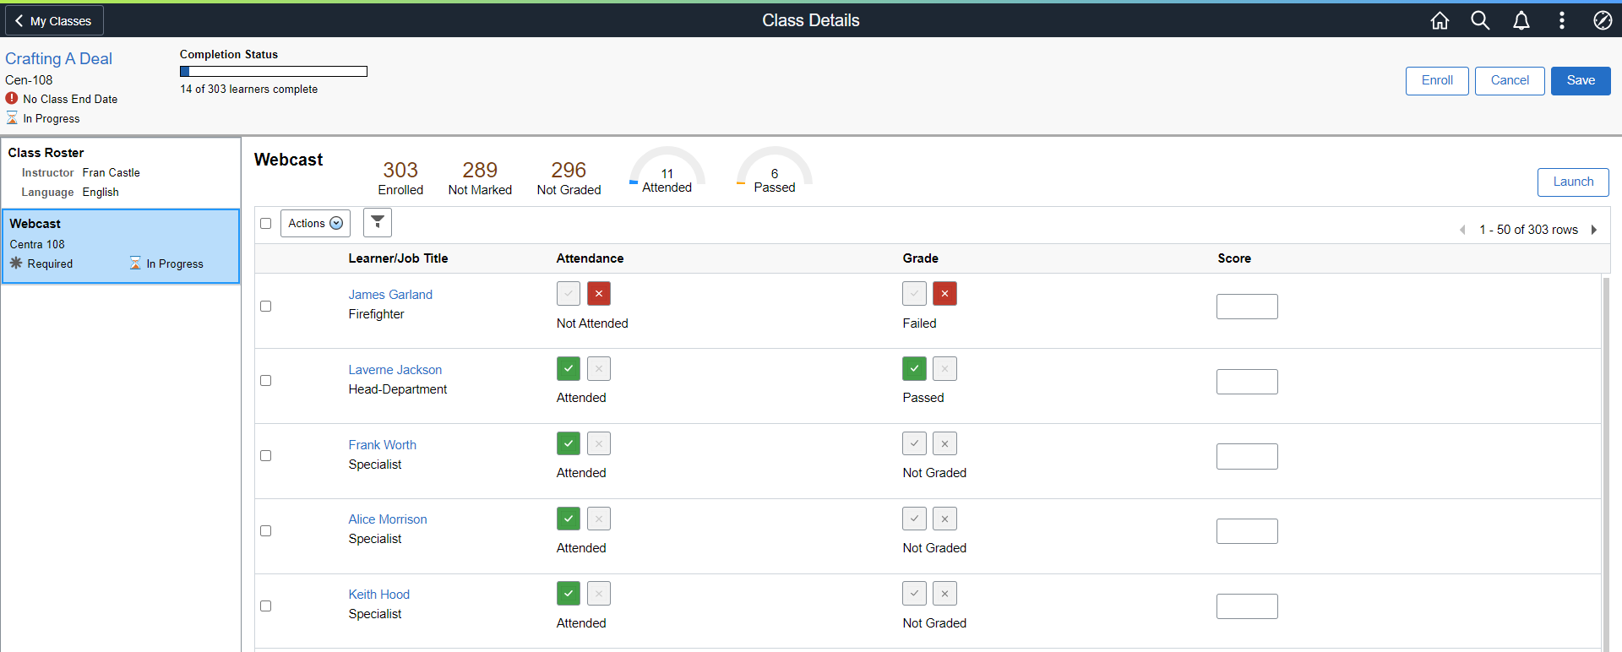Check the Keith Hood row checkbox

click(x=266, y=606)
